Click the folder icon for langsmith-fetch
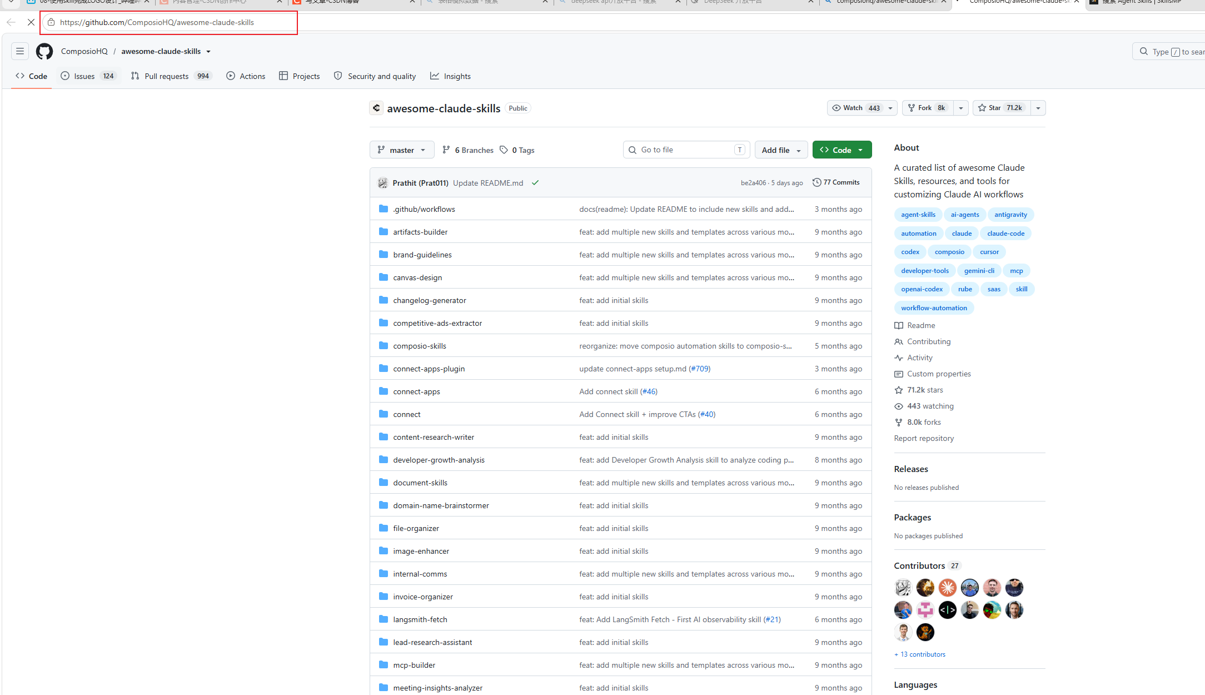 (384, 619)
